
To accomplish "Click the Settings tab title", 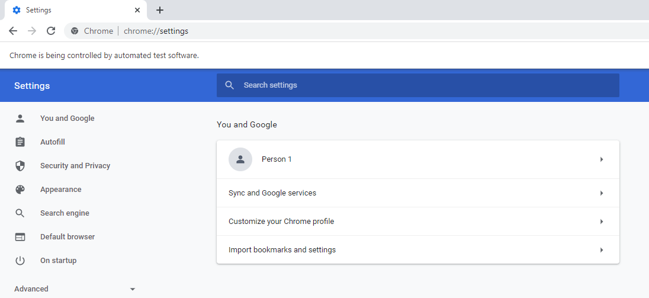I will coord(38,10).
